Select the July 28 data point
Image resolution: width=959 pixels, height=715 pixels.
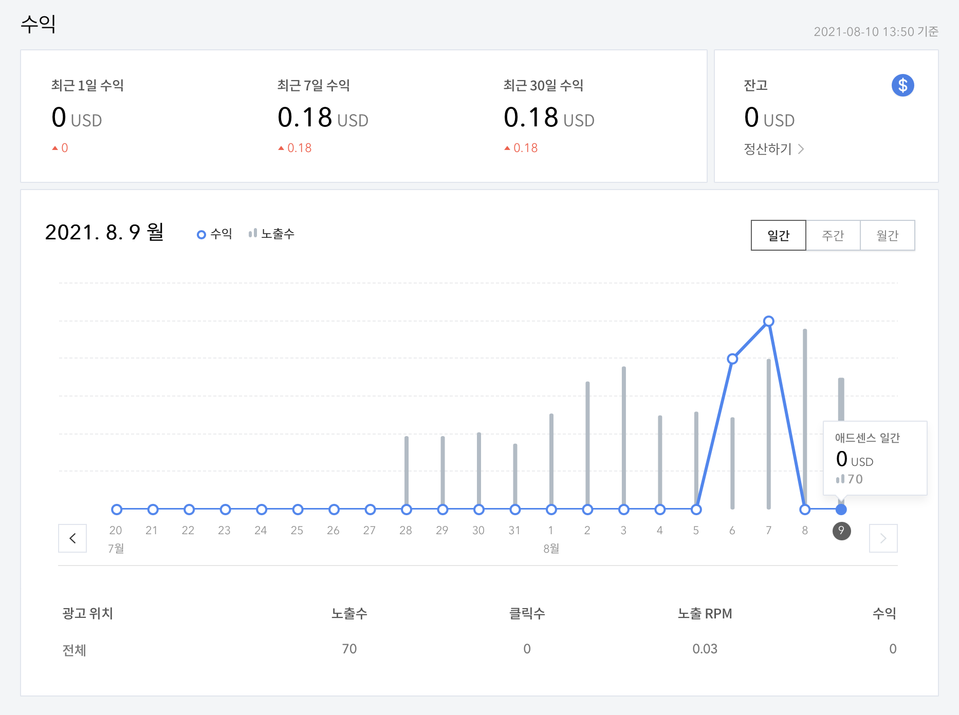pyautogui.click(x=407, y=510)
